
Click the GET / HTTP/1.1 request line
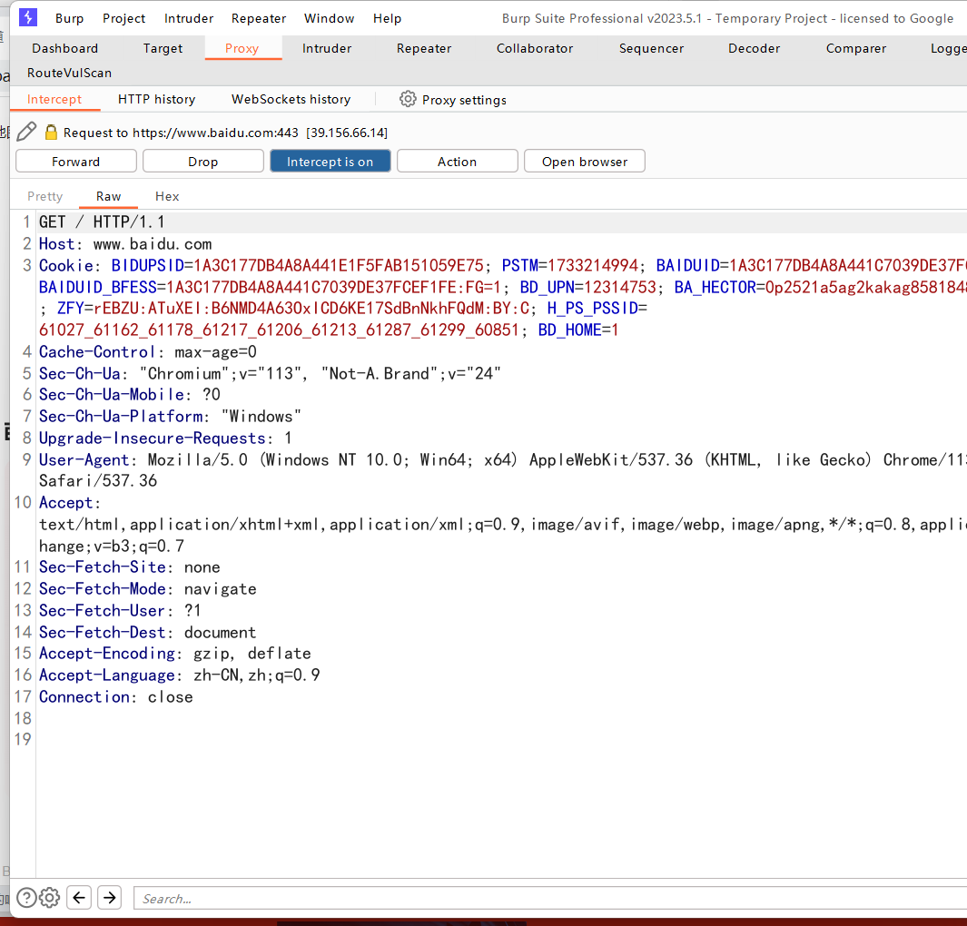(102, 222)
